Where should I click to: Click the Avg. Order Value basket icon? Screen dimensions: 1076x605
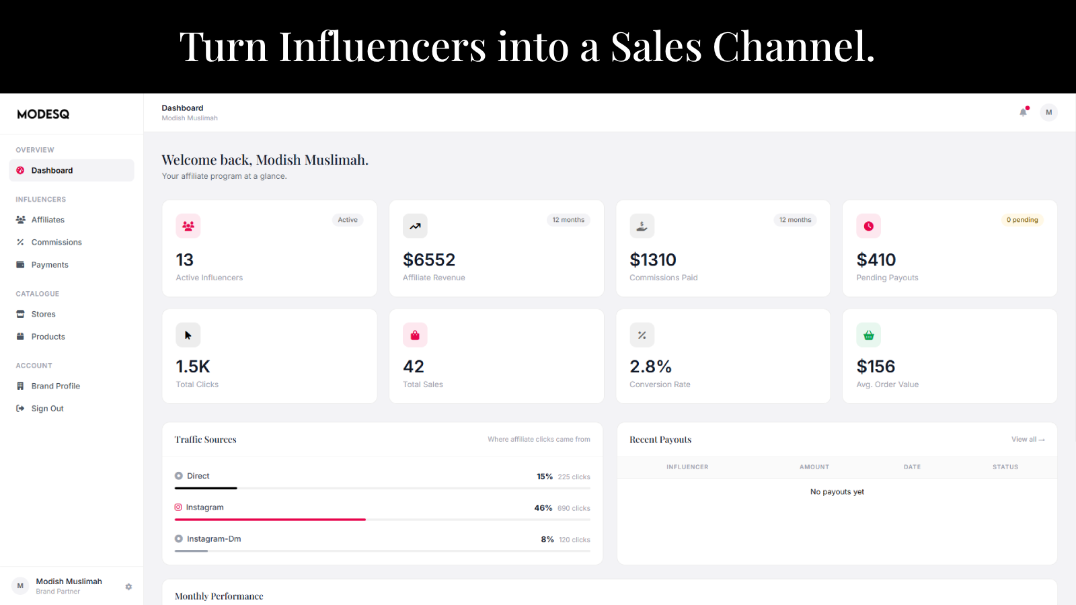tap(868, 335)
